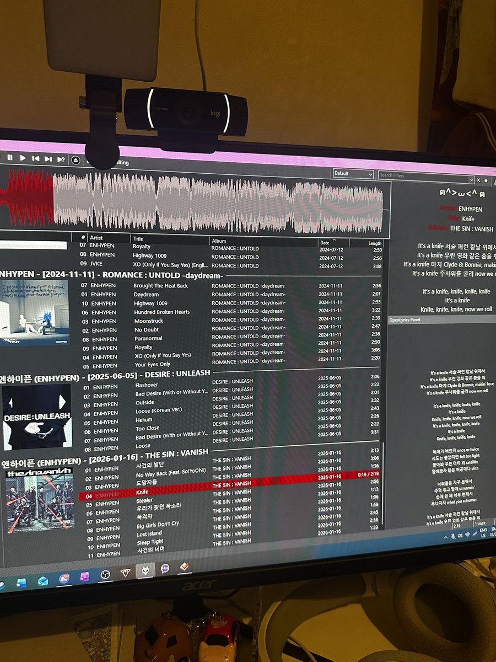Click the star icon beside the search box
This screenshot has height=662, width=496.
click(486, 180)
